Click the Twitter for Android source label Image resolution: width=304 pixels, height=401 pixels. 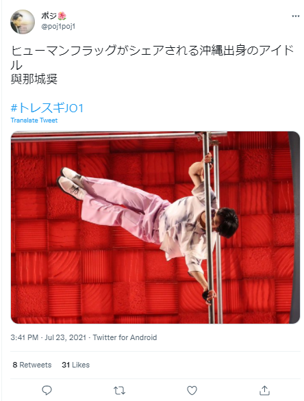click(125, 337)
